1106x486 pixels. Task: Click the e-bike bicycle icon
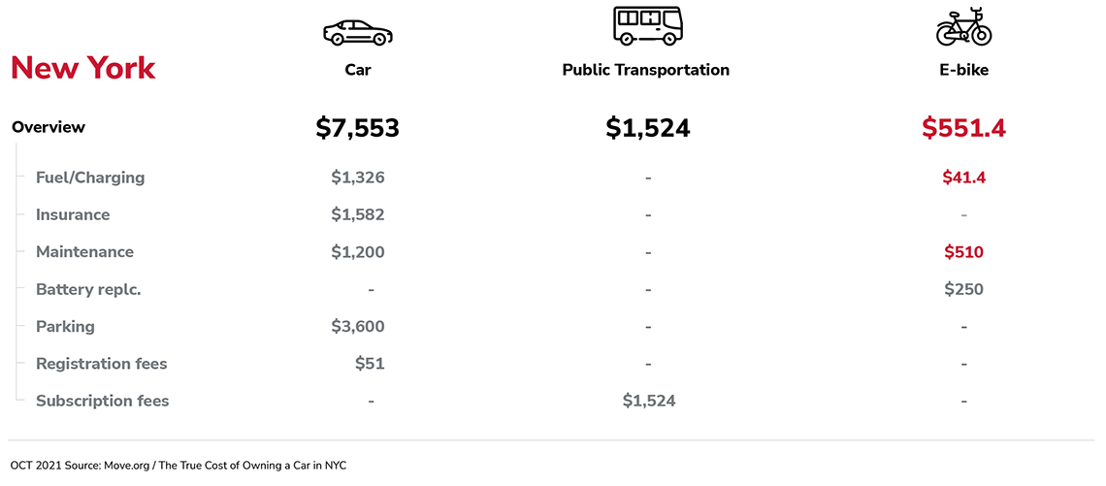963,26
